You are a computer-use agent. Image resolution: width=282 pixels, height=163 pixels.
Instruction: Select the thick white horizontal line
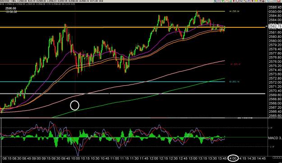pos(133,93)
